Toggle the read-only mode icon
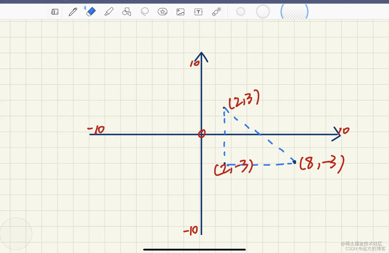 (55, 12)
